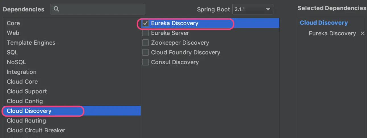Check the Zookeeper Discovery option
Image resolution: width=367 pixels, height=138 pixels.
pos(145,43)
